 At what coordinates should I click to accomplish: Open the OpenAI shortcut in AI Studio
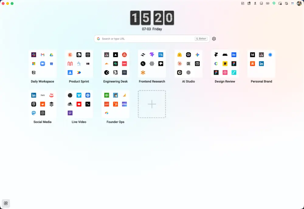[x=188, y=73]
